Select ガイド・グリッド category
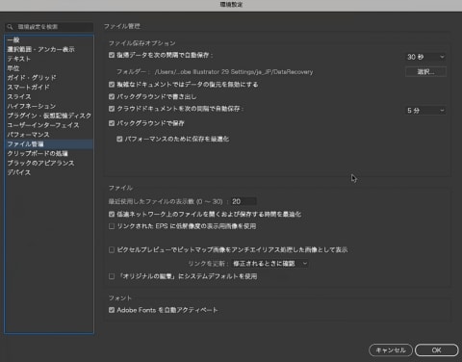The width and height of the screenshot is (462, 362). (x=49, y=78)
